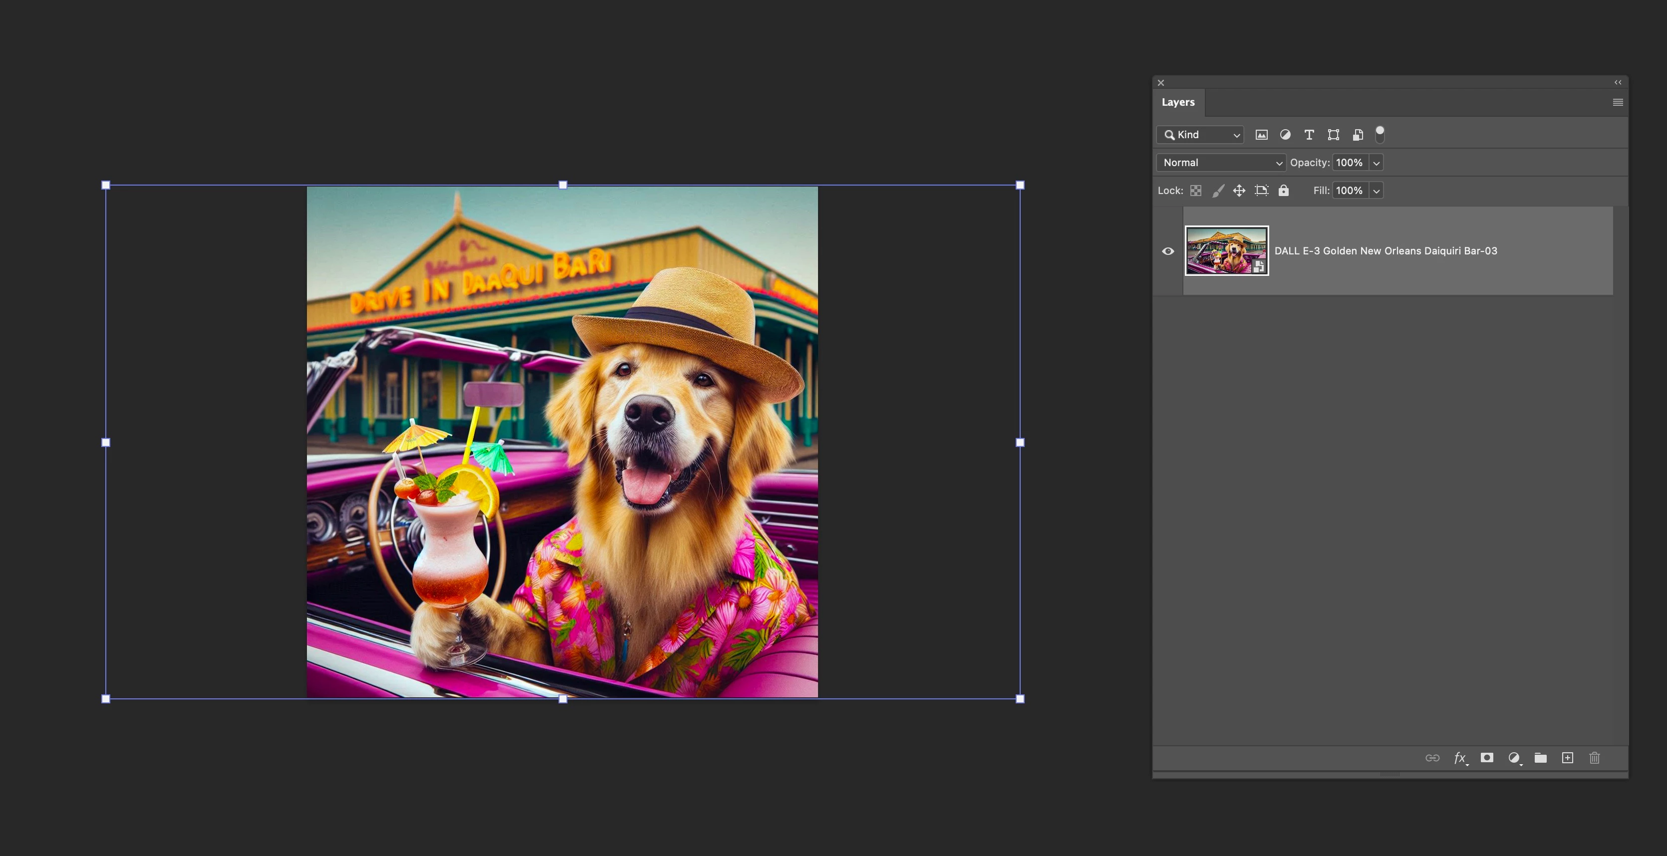The width and height of the screenshot is (1667, 856).
Task: Create a new layer with plus icon
Action: point(1567,758)
